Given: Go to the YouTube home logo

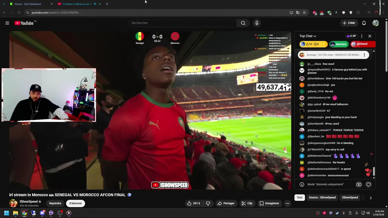Looking at the screenshot, I should click(x=24, y=23).
